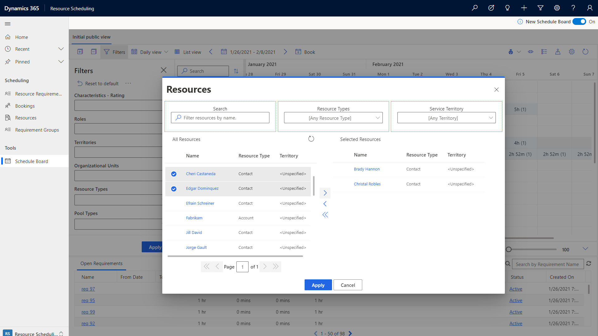Select the Schedule Board menu item

pyautogui.click(x=32, y=161)
